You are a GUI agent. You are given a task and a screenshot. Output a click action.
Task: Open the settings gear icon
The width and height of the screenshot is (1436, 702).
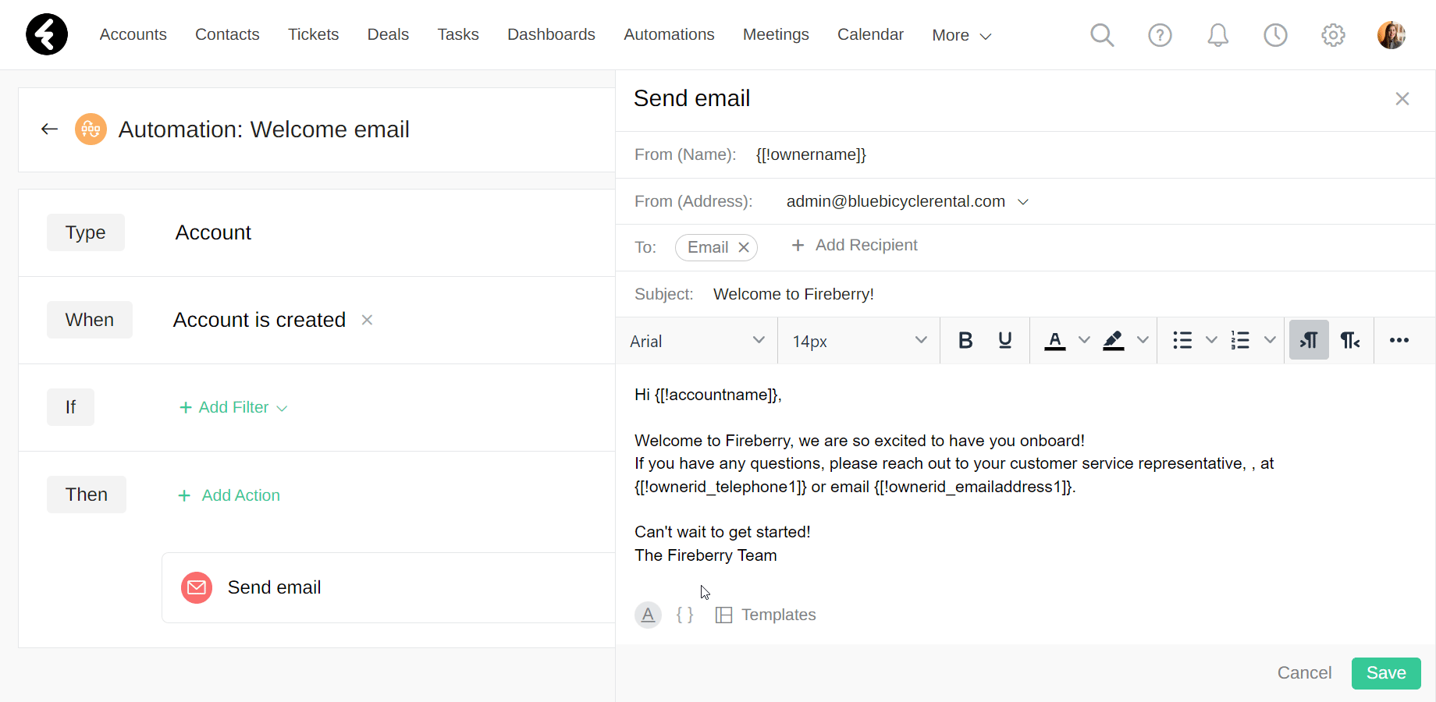tap(1333, 35)
